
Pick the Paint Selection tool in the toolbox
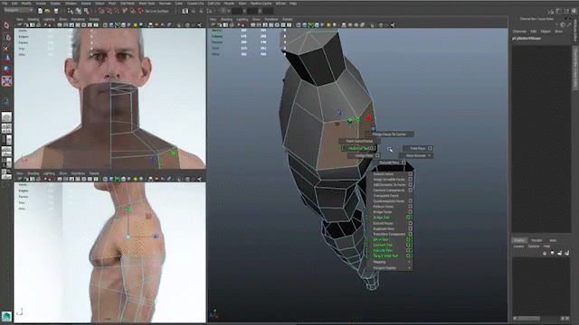(6, 48)
